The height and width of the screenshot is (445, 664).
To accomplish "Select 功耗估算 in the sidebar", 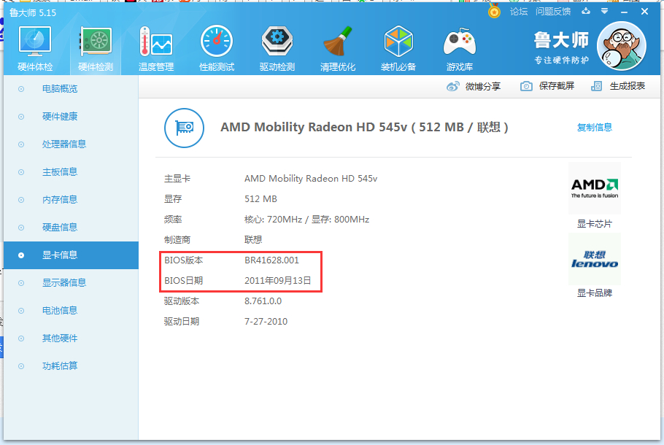I will coord(72,366).
